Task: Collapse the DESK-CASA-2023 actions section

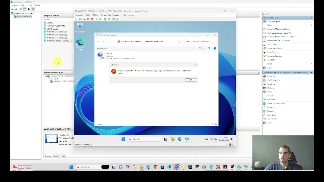Action: point(312,18)
